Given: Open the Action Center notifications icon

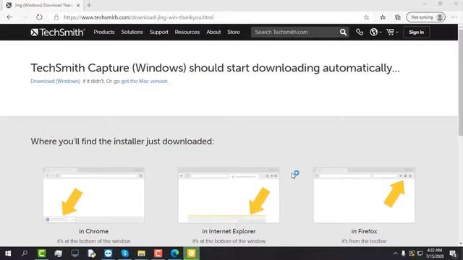Looking at the screenshot, I should click(x=453, y=253).
